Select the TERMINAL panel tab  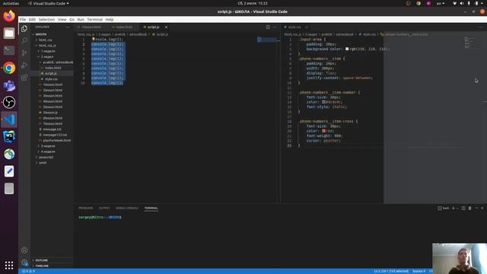151,208
